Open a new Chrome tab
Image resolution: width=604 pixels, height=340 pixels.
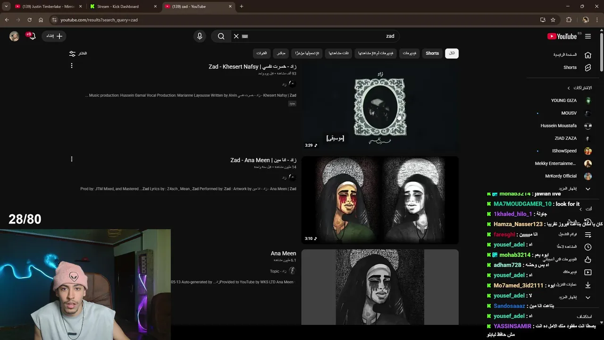tap(241, 7)
